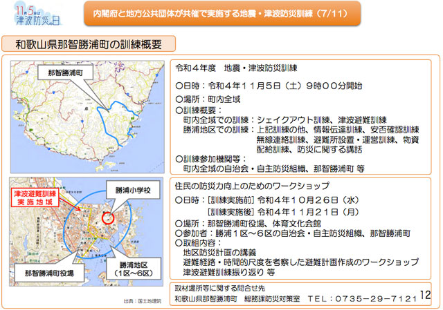Click the 勝浦地区（1区〜6区） callout label
This screenshot has height=310, width=443.
[x=134, y=269]
